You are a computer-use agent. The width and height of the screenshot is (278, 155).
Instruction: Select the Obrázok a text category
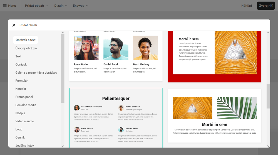(x=26, y=40)
